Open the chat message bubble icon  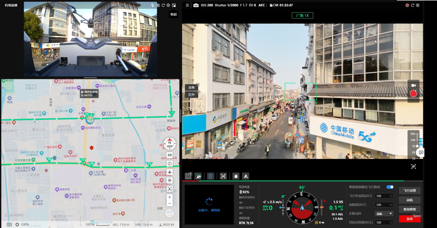pos(421,152)
